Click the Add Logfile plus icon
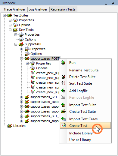 [63, 91]
